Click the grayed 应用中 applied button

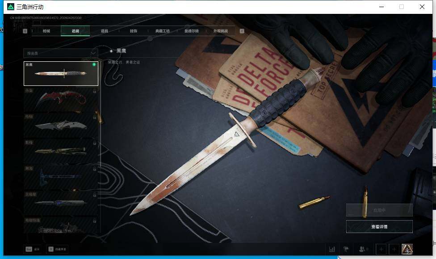point(379,210)
